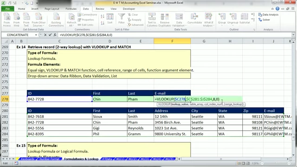Click Page Layout view status button
Screen dimensions: 297x167
click(x=243, y=163)
